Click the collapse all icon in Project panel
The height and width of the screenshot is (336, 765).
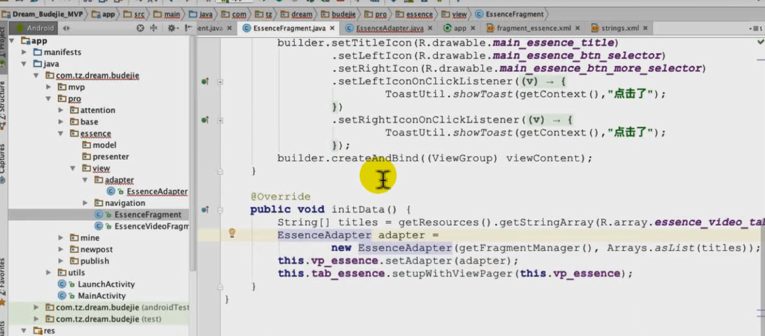pyautogui.click(x=154, y=28)
